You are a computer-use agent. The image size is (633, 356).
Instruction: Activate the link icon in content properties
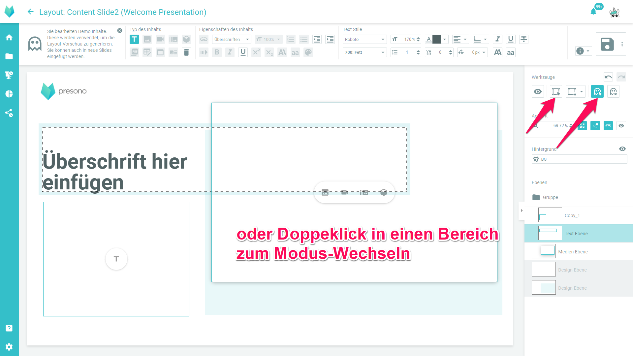click(204, 39)
